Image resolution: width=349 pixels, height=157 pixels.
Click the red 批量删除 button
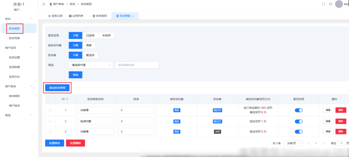pyautogui.click(x=75, y=143)
